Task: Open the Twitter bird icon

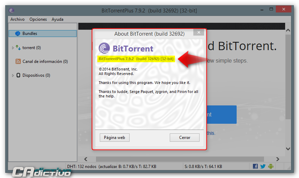Action: click(263, 166)
